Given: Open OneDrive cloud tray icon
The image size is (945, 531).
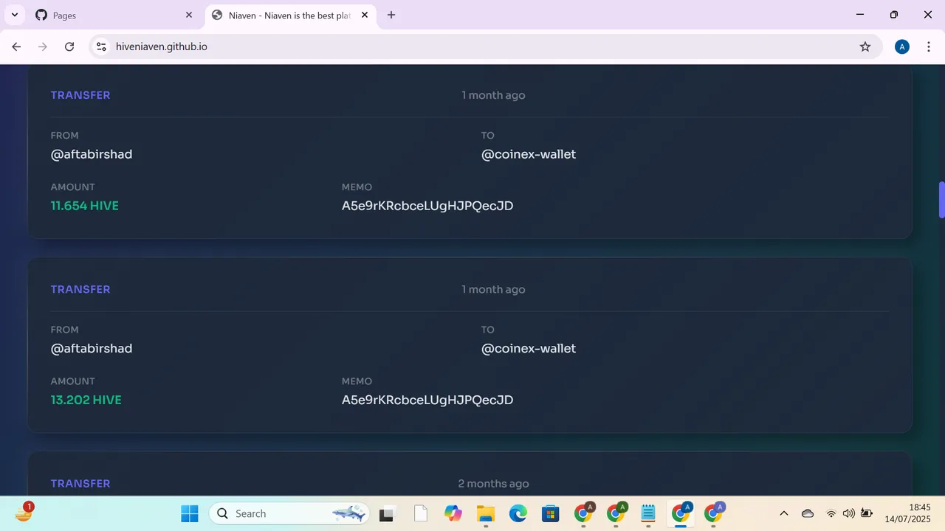Looking at the screenshot, I should [808, 513].
